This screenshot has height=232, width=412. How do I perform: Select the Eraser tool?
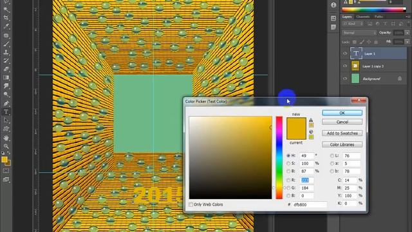point(6,69)
